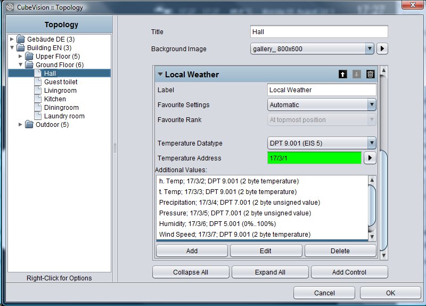Viewport: 426px width, 306px height.
Task: Click arrow button beside Temperature Address
Action: point(370,158)
